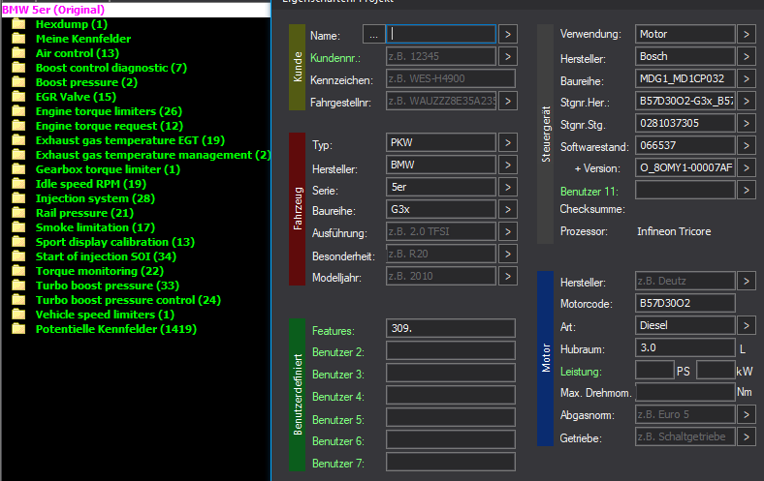The image size is (764, 481).
Task: Click the Leistung PS input field
Action: (654, 370)
